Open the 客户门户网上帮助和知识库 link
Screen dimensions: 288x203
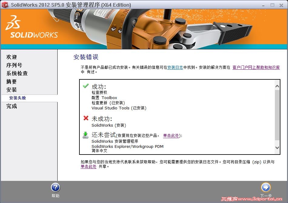[256, 67]
